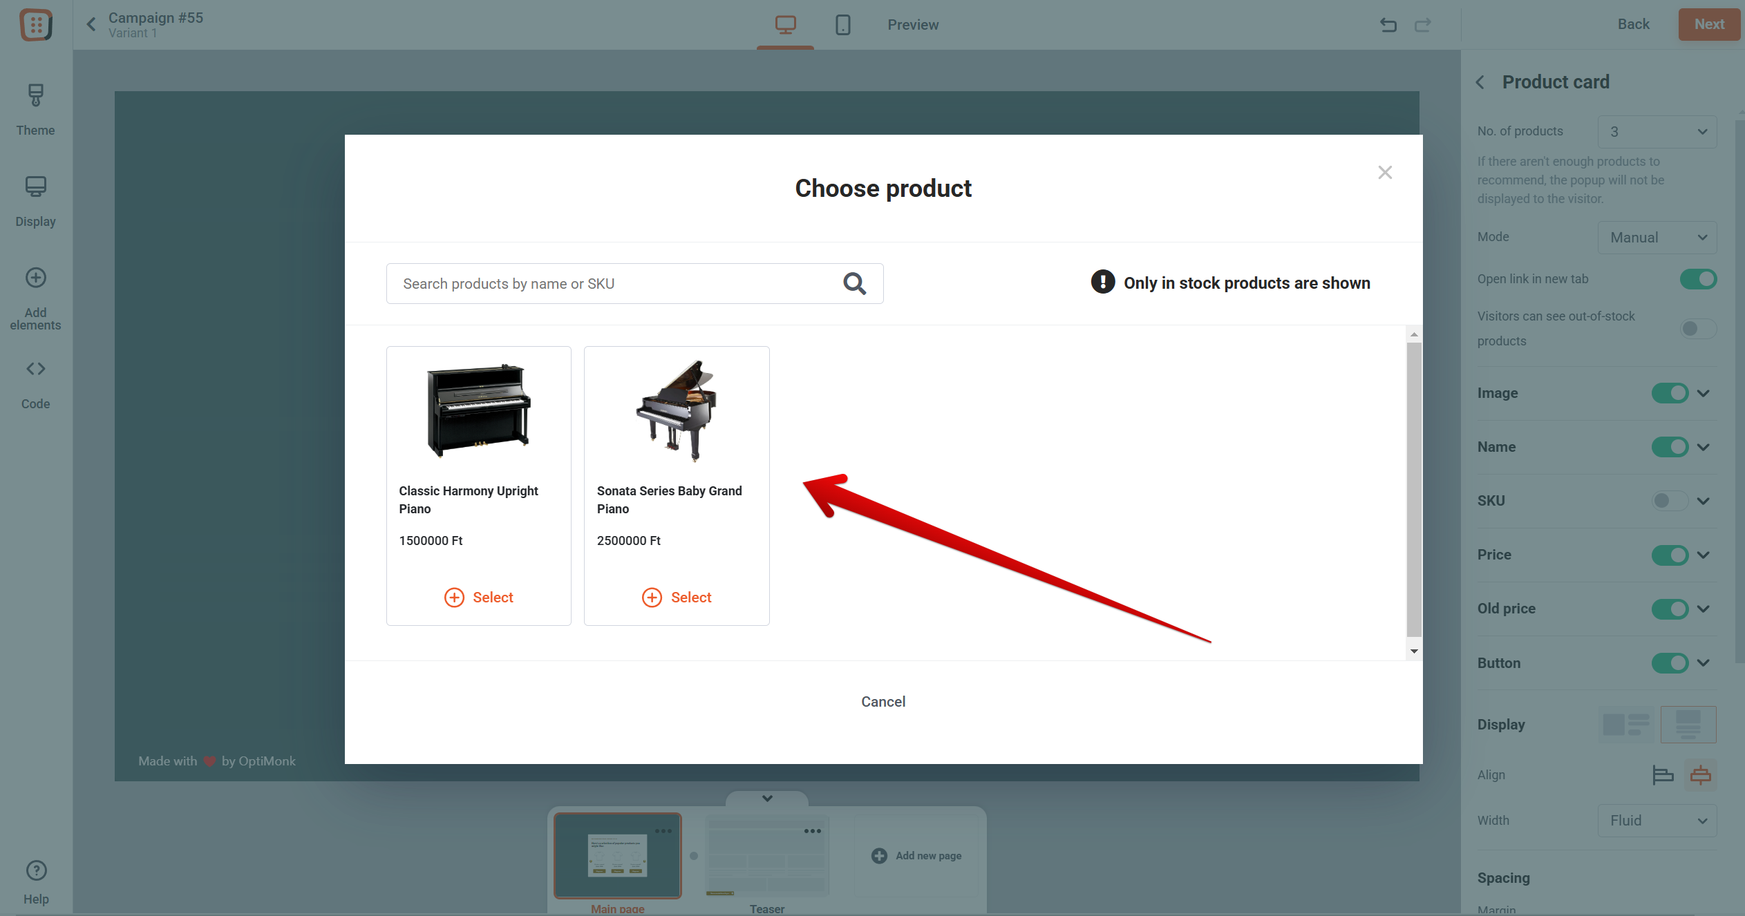Open the Help question mark icon
This screenshot has height=916, width=1745.
pos(36,870)
